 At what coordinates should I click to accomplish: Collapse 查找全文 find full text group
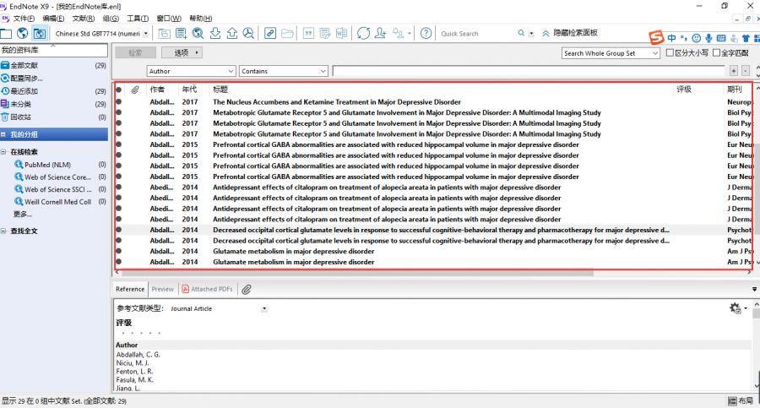pos(3,231)
